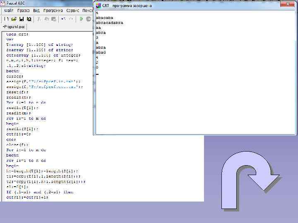Open the Вид menu

36,11
